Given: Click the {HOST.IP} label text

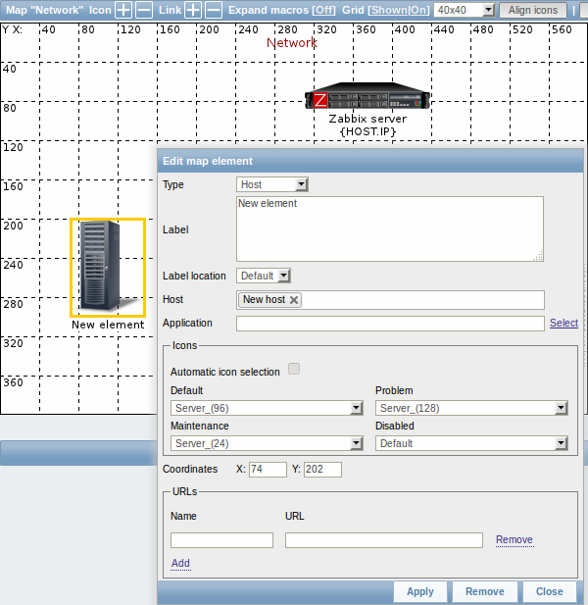Looking at the screenshot, I should 367,131.
